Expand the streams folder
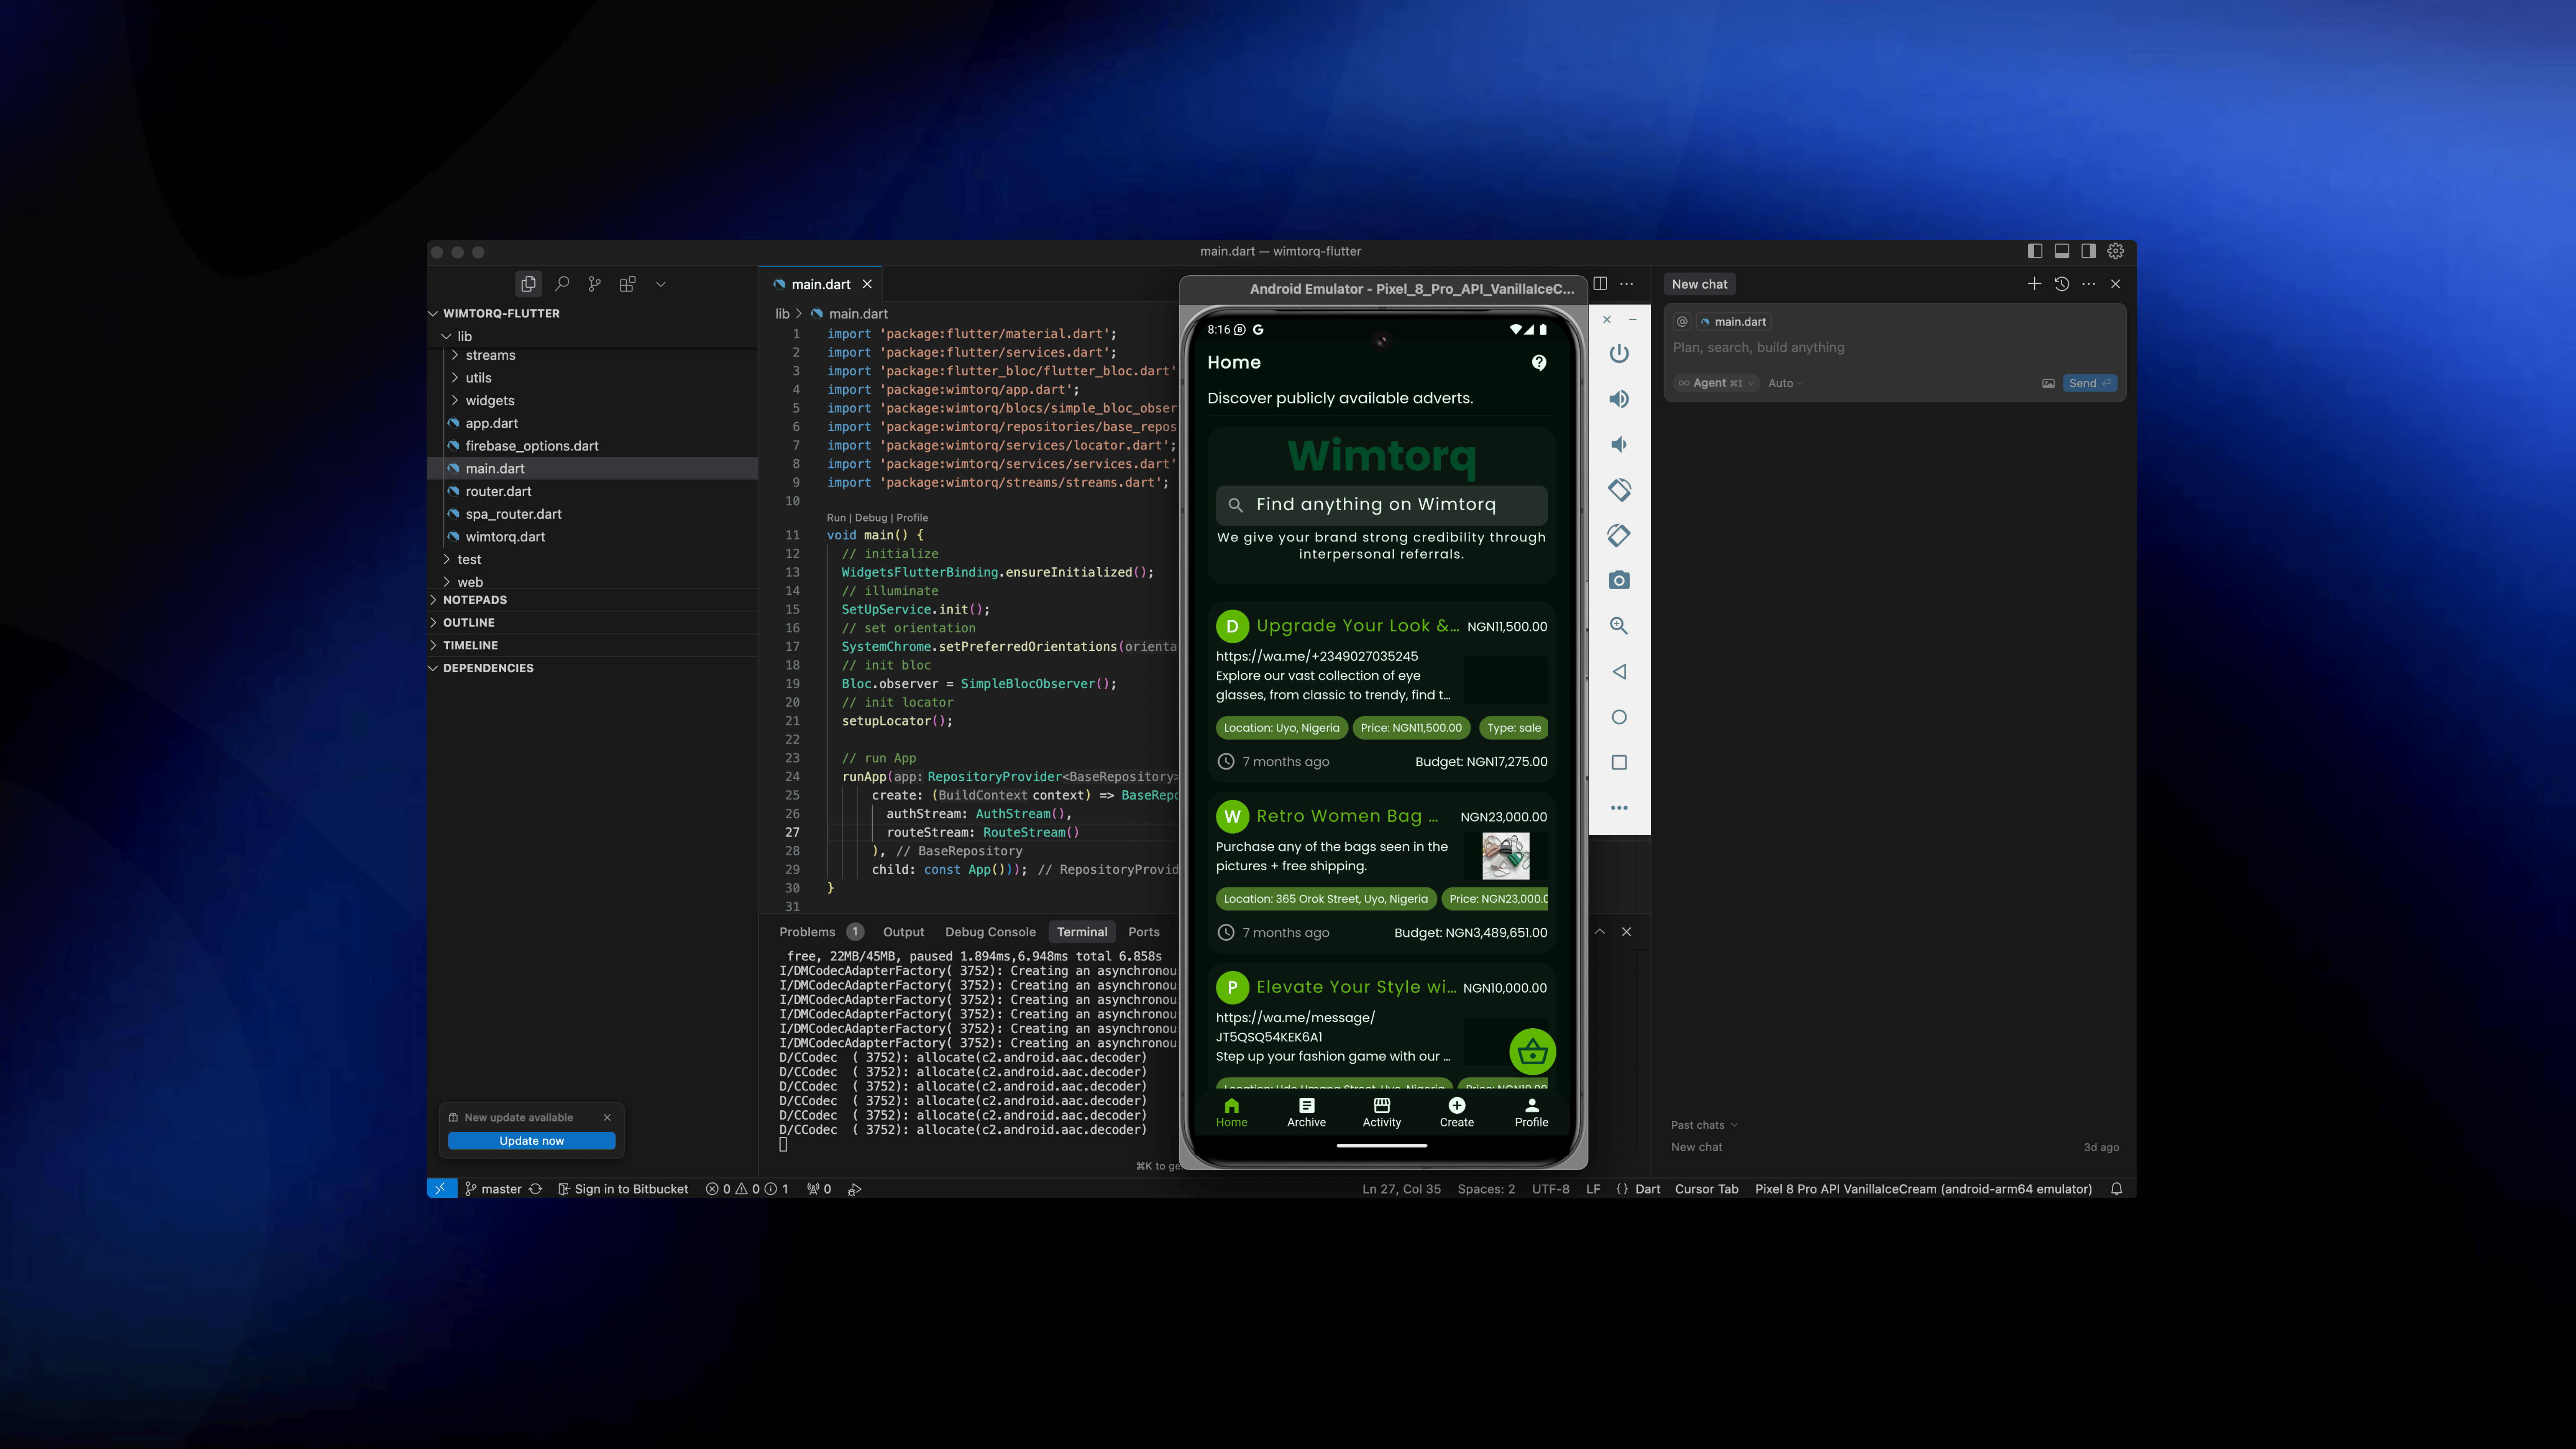Screen dimensions: 2576x1449 490,355
